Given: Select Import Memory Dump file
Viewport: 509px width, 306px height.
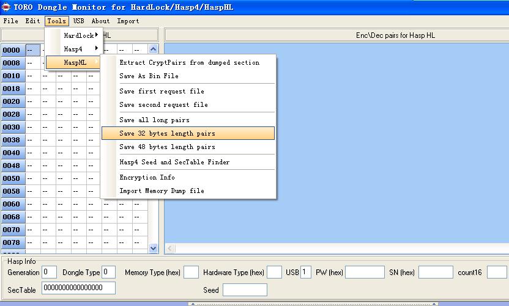Looking at the screenshot, I should point(188,191).
